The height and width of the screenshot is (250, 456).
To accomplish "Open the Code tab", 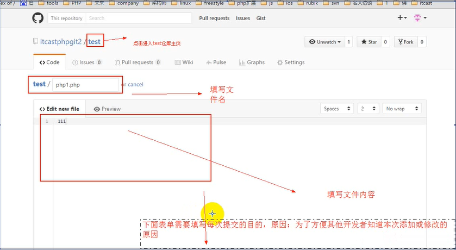I will click(49, 62).
